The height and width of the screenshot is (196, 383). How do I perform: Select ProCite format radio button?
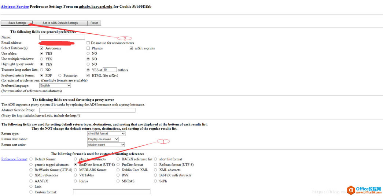tap(118, 164)
